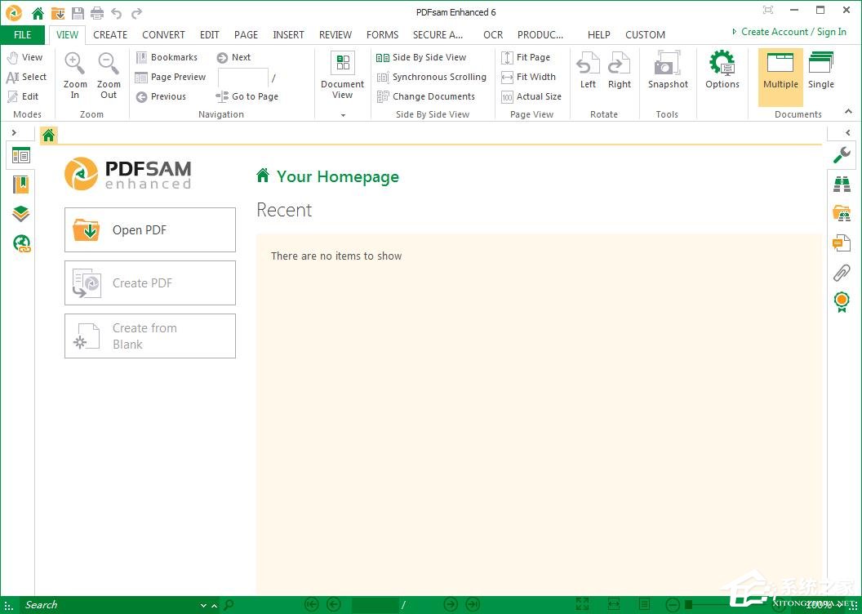The height and width of the screenshot is (614, 862).
Task: Open the layers panel icon in left sidebar
Action: coord(21,213)
